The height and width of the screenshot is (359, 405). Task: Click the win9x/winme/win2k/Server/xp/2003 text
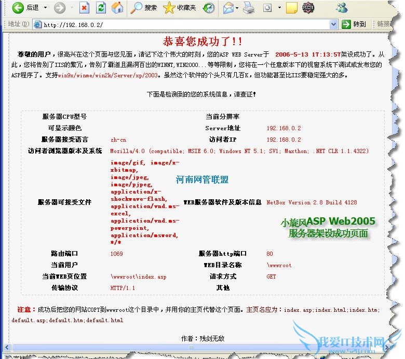point(107,75)
